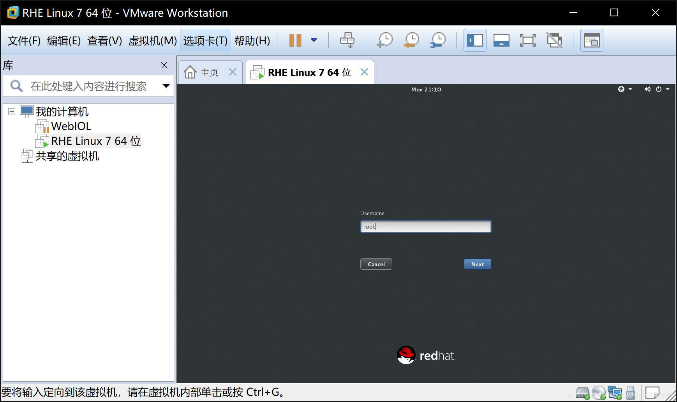The image size is (677, 402).
Task: Open the snapshot manager
Action: [x=438, y=40]
